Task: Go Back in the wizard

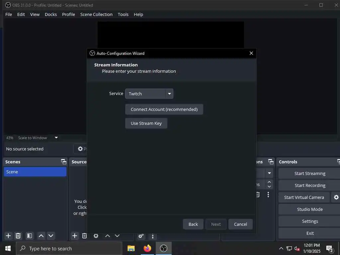Action: coord(193,224)
